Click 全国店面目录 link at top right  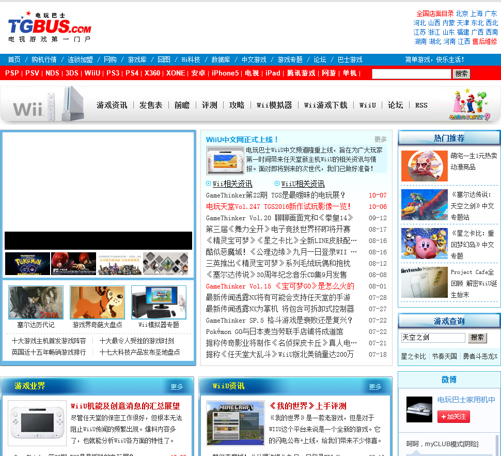point(435,13)
